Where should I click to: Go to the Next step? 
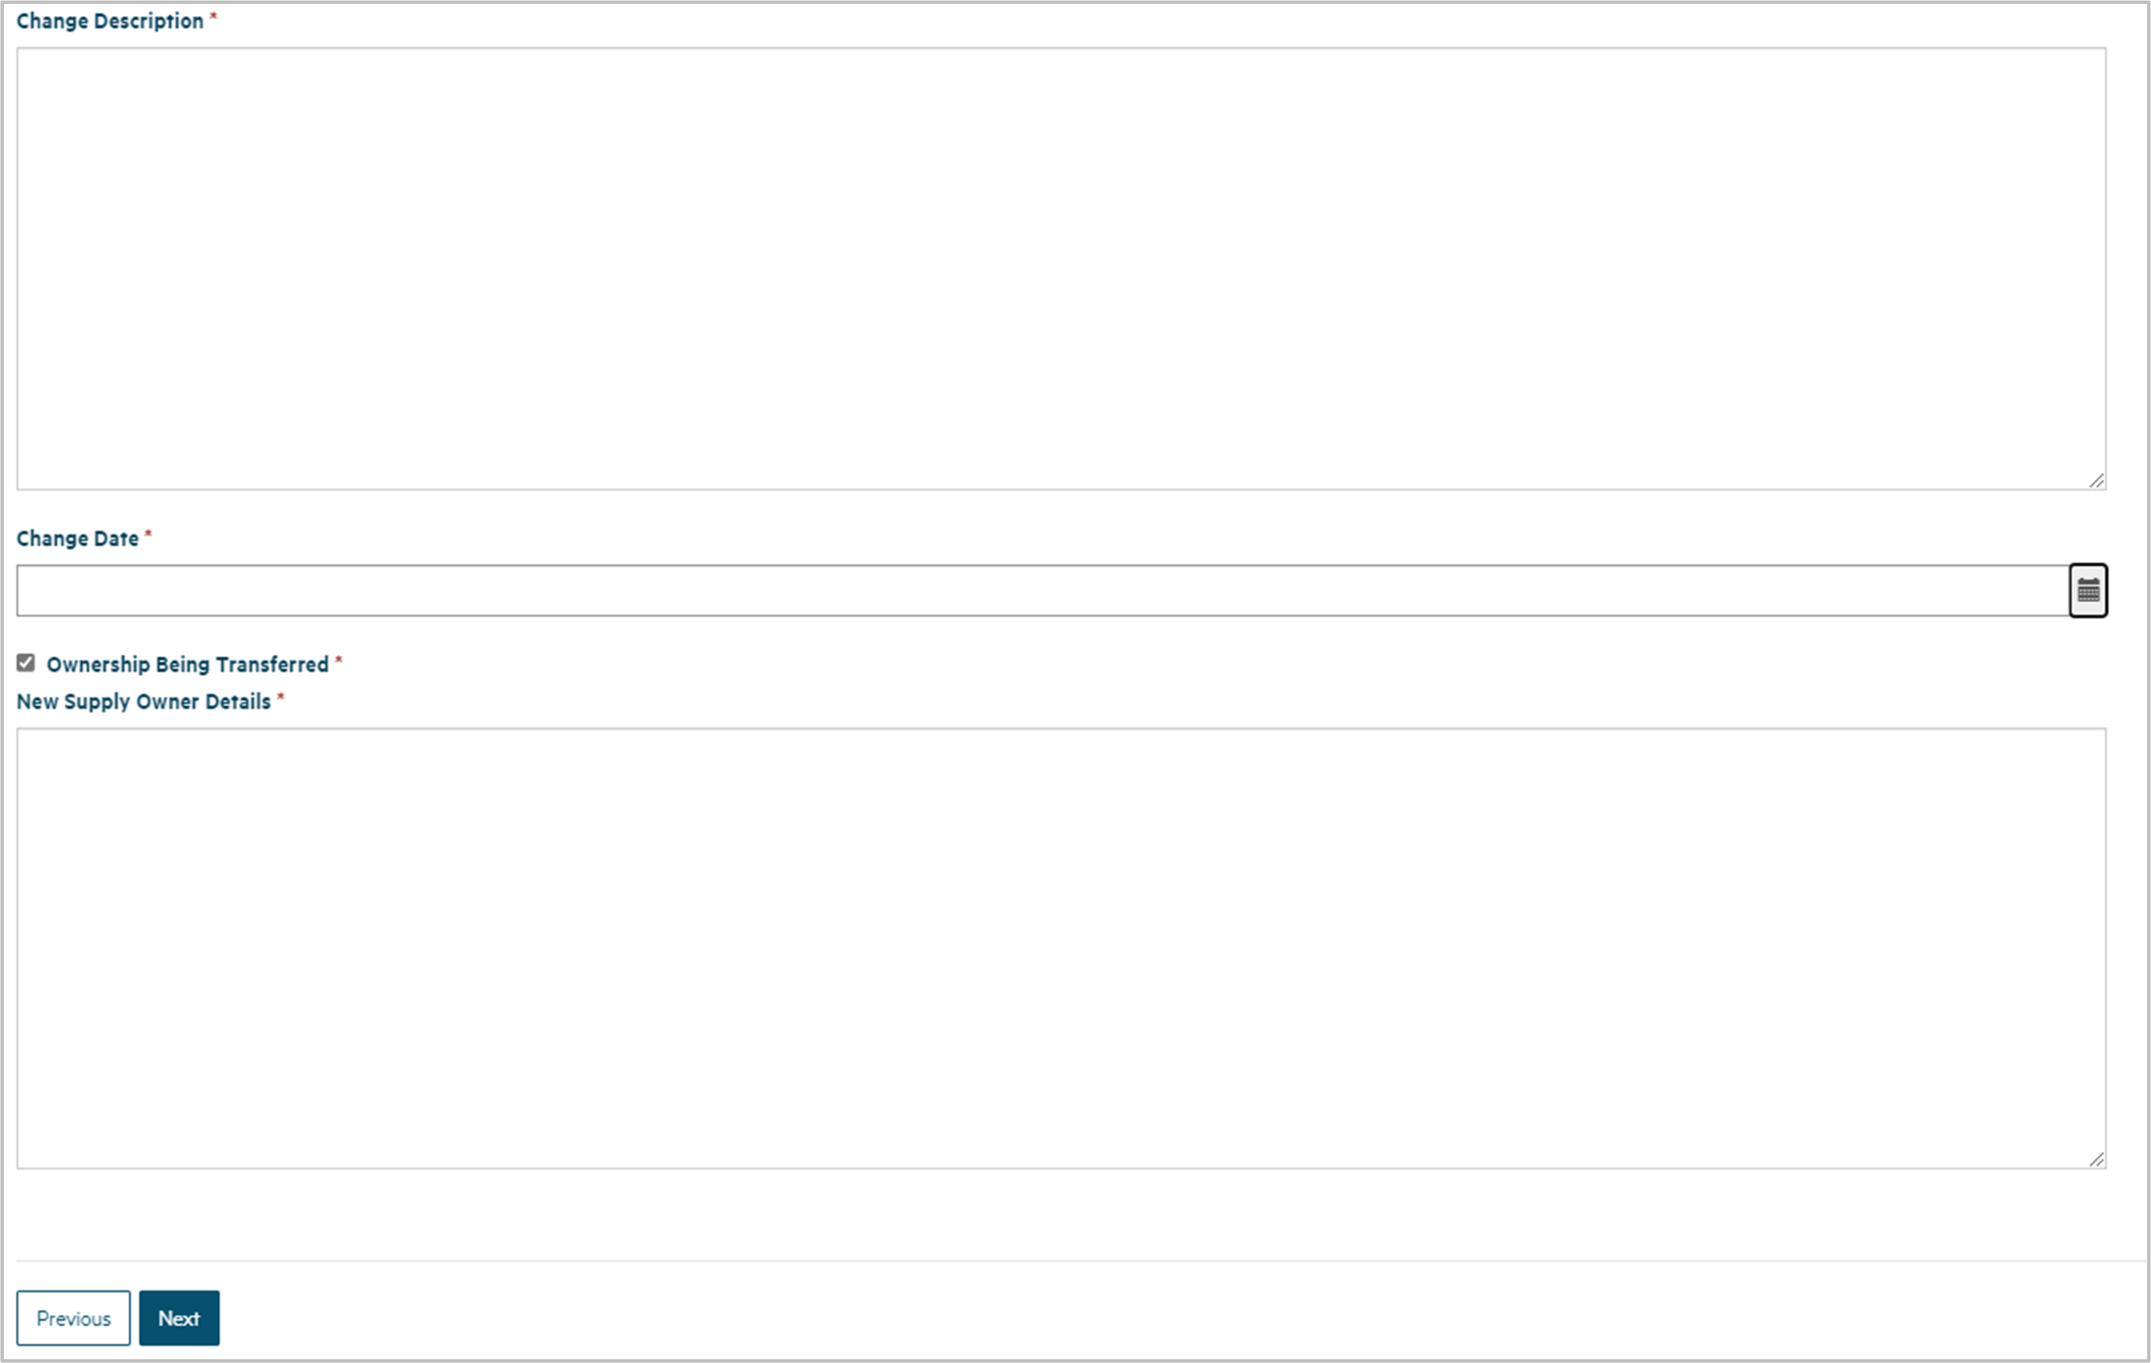pyautogui.click(x=179, y=1318)
